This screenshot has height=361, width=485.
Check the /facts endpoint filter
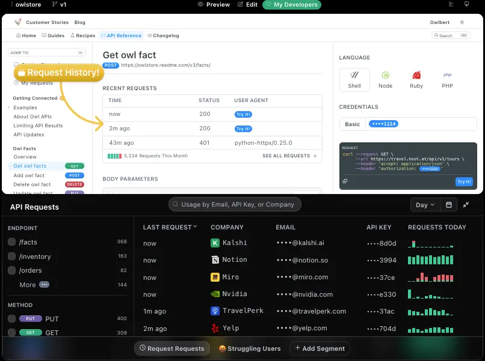12,242
